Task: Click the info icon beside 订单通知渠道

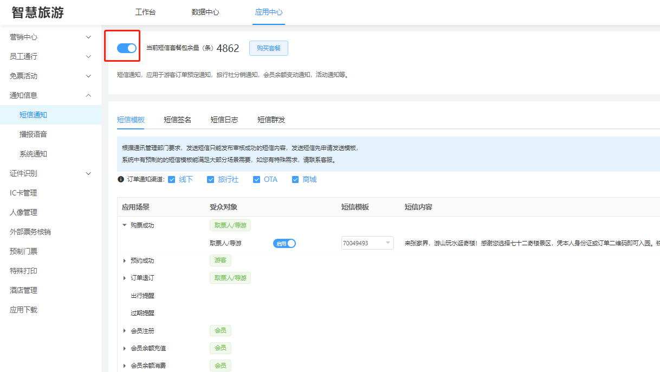Action: pyautogui.click(x=121, y=179)
